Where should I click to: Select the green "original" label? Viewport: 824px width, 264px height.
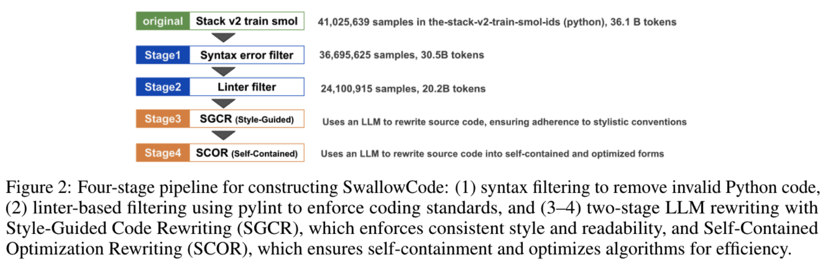click(x=163, y=21)
